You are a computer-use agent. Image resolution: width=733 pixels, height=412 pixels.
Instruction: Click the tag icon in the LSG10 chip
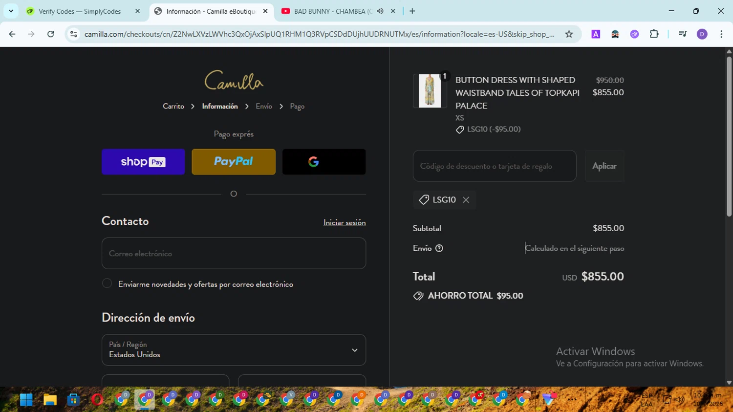point(424,199)
